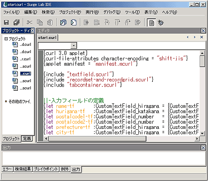Click the editor horizontal scrollbar thumb

point(97,139)
